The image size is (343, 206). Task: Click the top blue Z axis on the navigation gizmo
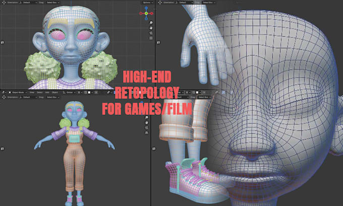[146, 8]
